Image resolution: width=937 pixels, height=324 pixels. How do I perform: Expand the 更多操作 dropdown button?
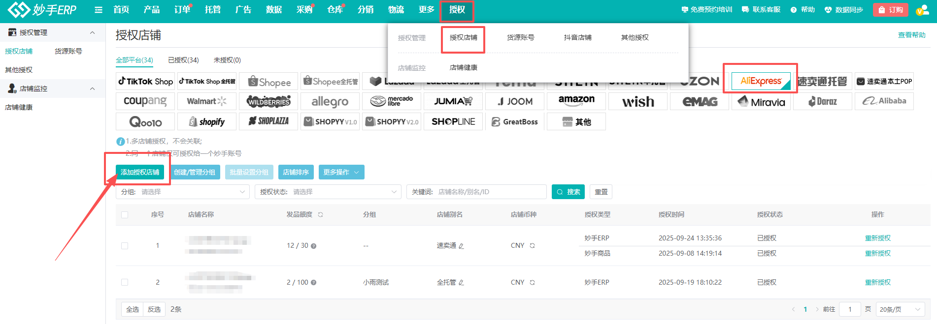[x=341, y=172]
